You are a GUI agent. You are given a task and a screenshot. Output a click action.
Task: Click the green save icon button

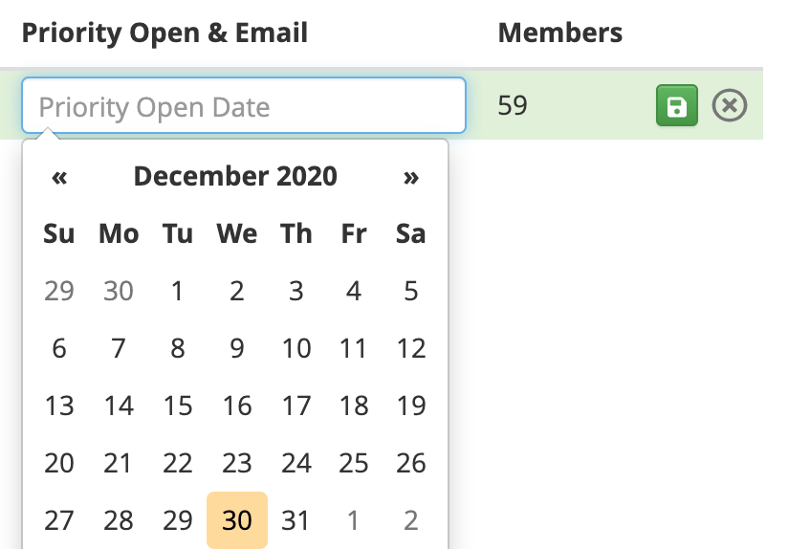tap(676, 105)
